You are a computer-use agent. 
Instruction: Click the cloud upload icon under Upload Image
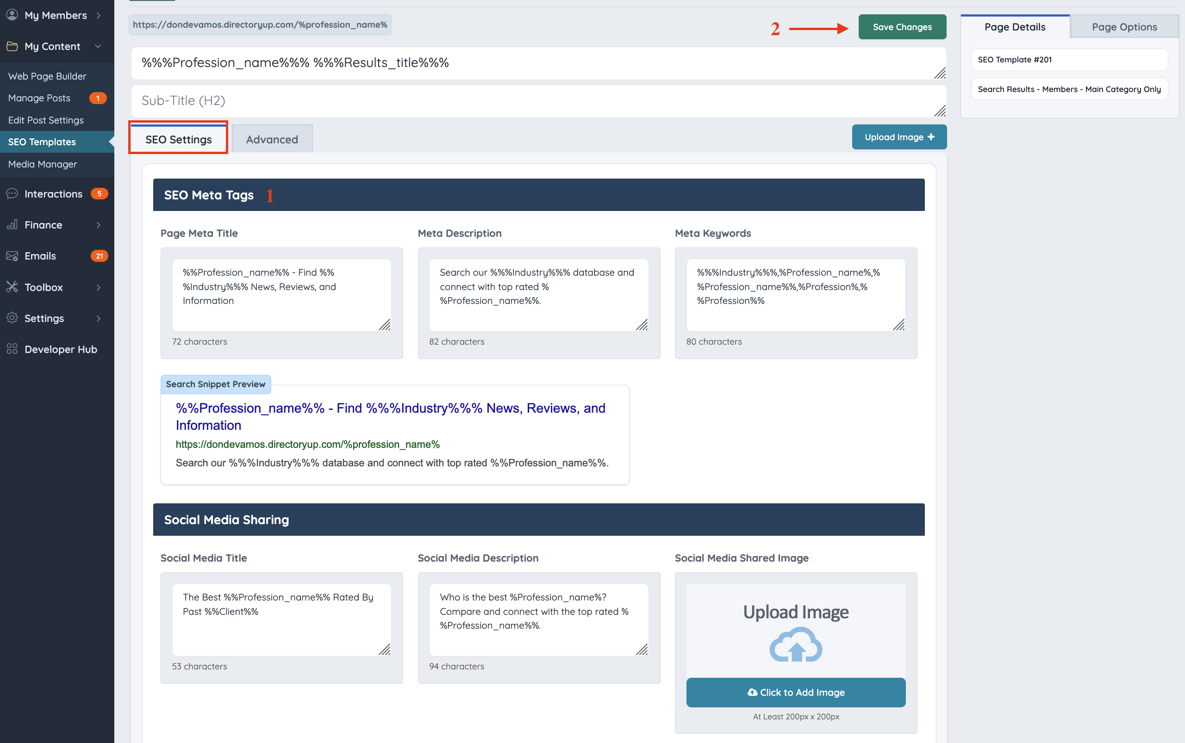[x=795, y=645]
